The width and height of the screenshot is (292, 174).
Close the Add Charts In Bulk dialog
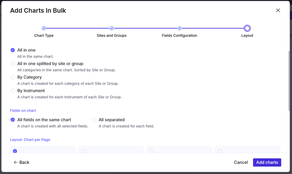pos(278,10)
